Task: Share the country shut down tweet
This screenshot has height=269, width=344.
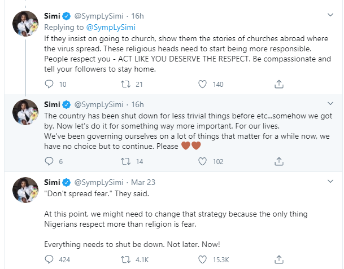Action: pos(278,161)
